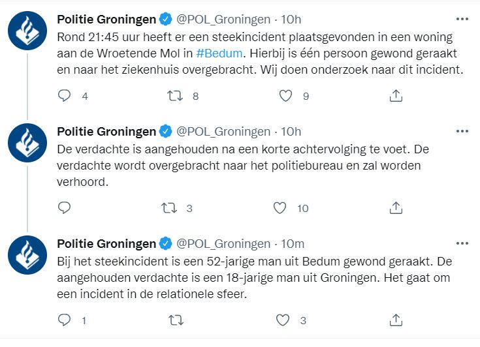Share the first tweet about Wroetende Mol
The height and width of the screenshot is (347, 480).
click(396, 96)
